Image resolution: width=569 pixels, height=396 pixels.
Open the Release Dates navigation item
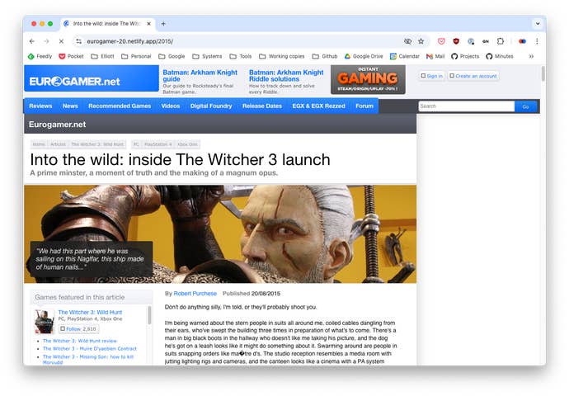pyautogui.click(x=262, y=106)
